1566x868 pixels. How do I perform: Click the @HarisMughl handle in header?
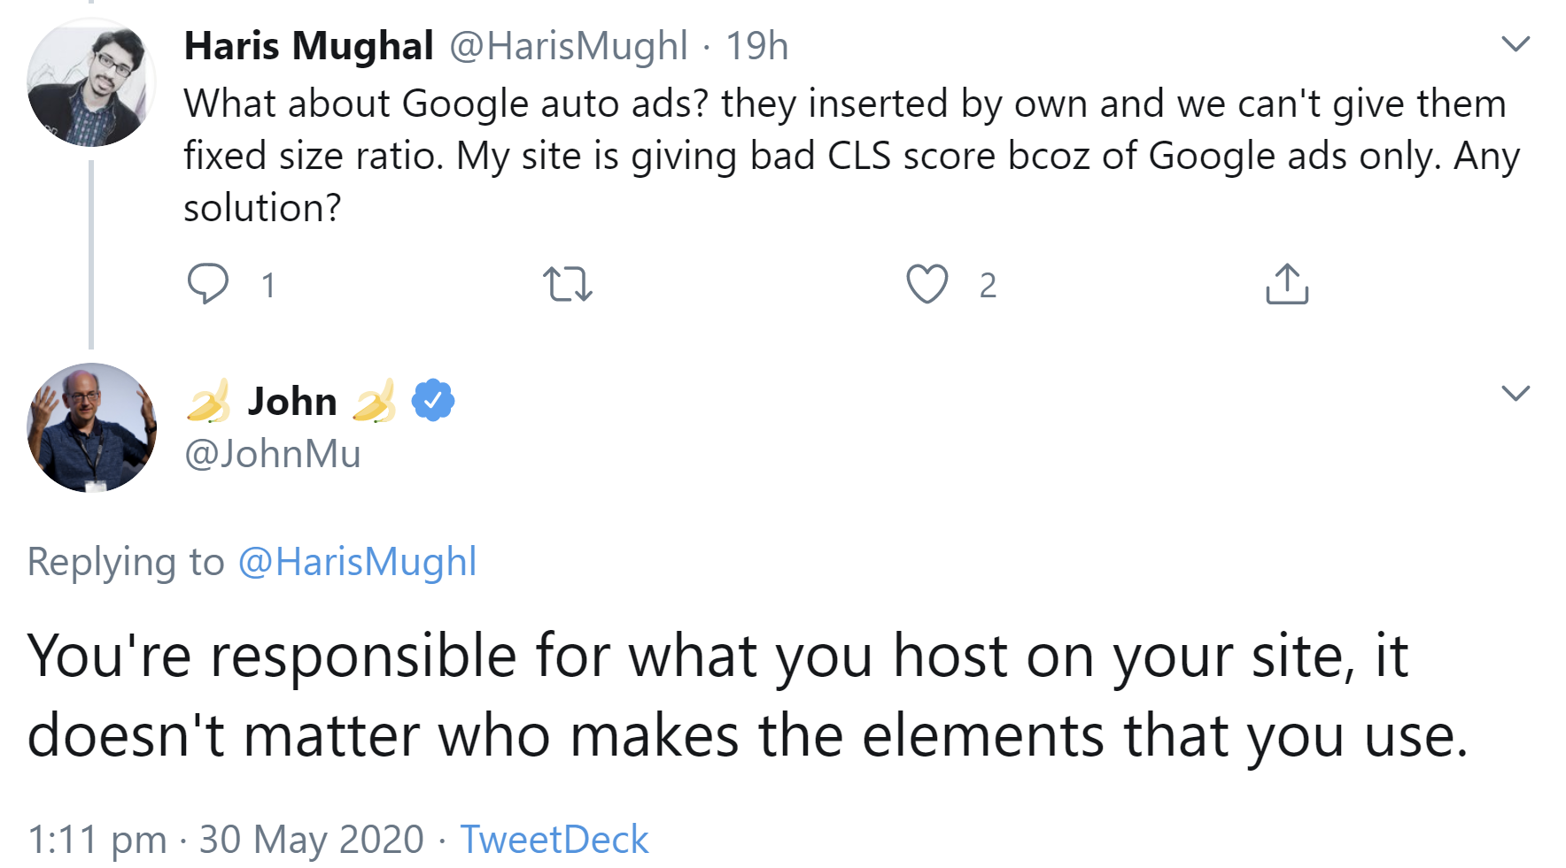pyautogui.click(x=569, y=46)
